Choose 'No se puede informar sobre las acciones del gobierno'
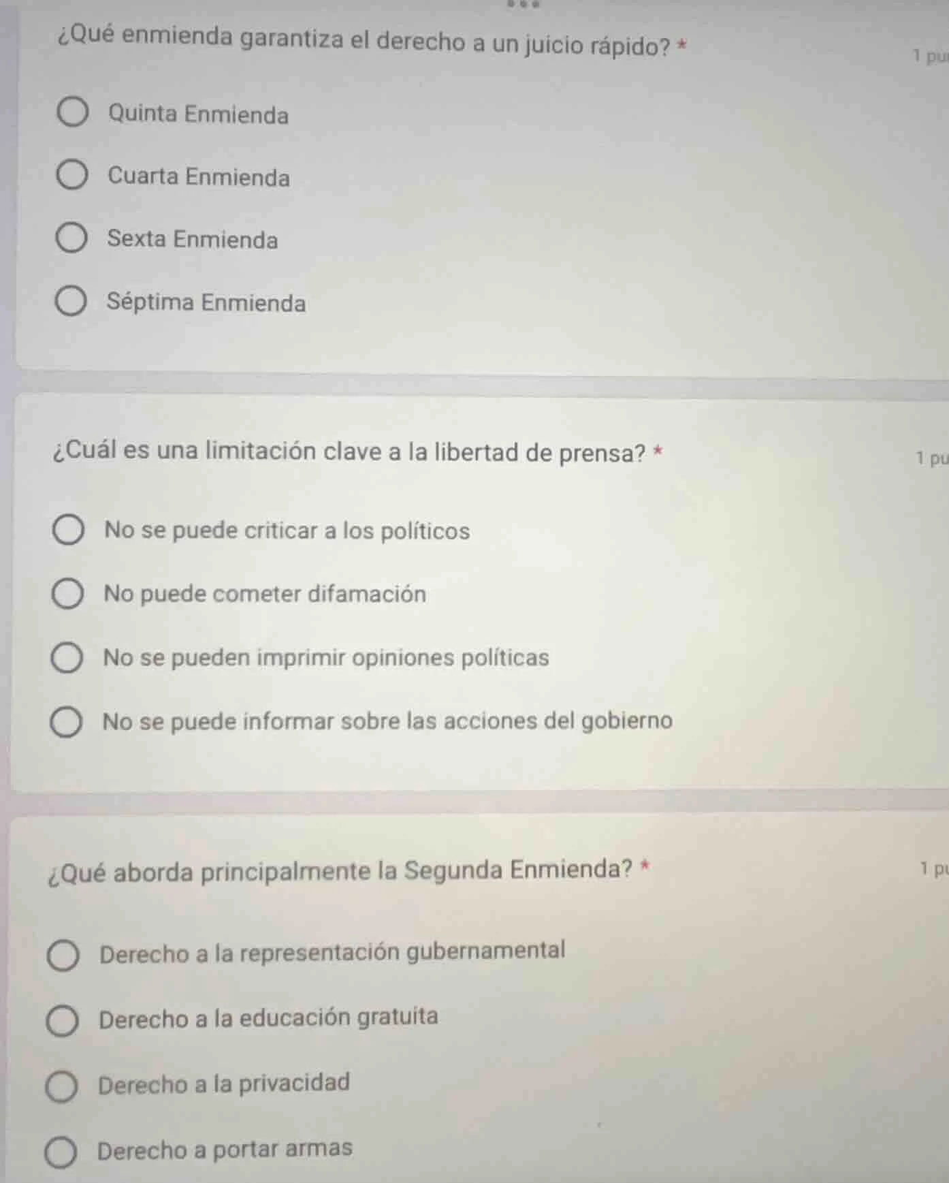This screenshot has width=949, height=1183. (67, 720)
